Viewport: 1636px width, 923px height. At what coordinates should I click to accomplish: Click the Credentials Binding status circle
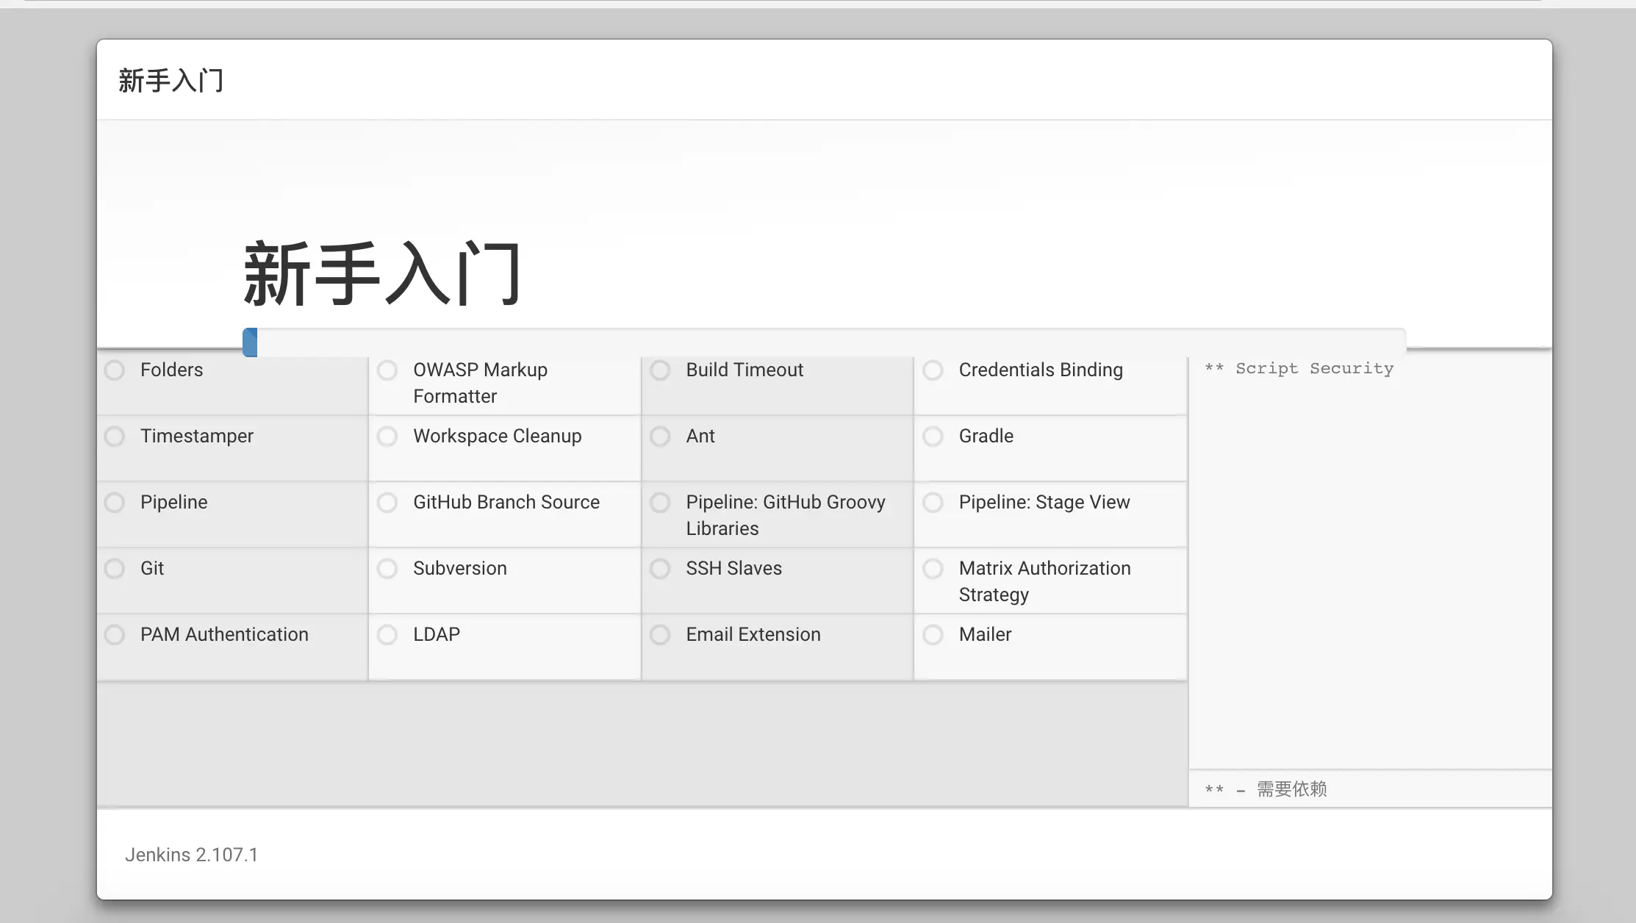(933, 370)
